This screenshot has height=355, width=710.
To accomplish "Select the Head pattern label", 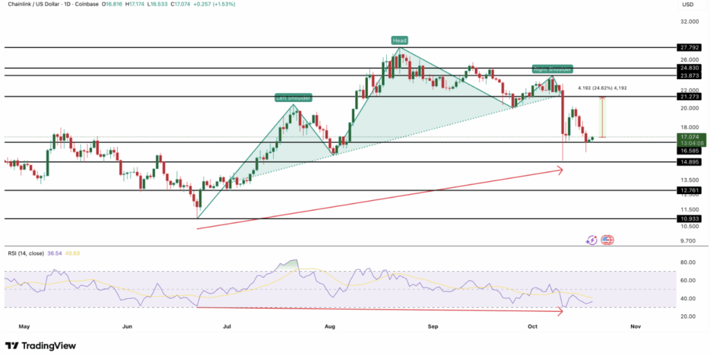I will (x=399, y=40).
